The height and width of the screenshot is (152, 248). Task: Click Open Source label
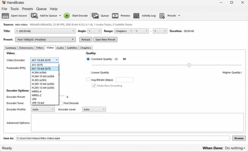[19, 16]
